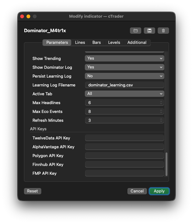
Task: Click the parameters list scrollbar thumb
Action: coord(166,164)
